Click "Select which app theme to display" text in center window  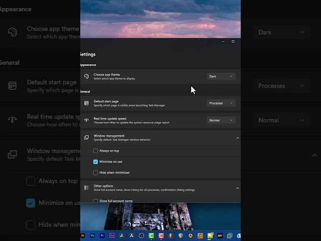(x=114, y=79)
